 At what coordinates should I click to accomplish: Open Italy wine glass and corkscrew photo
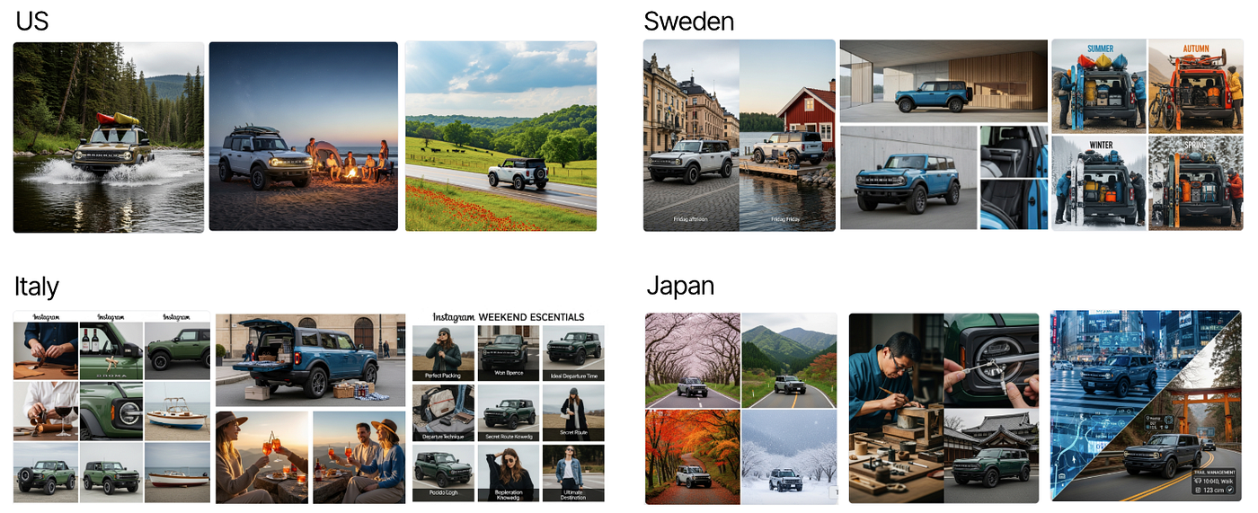45,411
